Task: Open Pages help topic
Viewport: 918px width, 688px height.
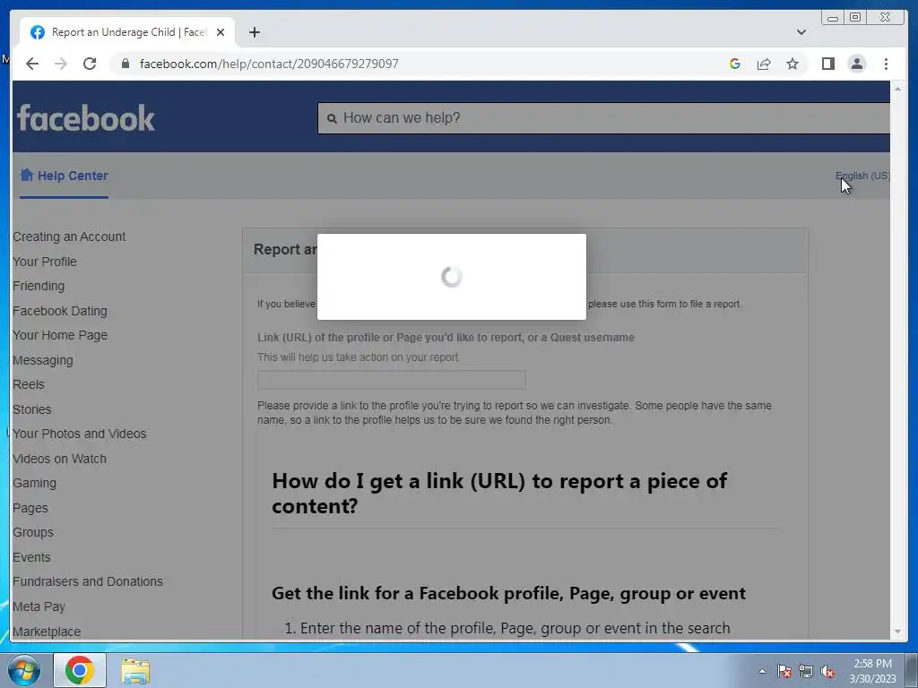Action: coord(30,509)
